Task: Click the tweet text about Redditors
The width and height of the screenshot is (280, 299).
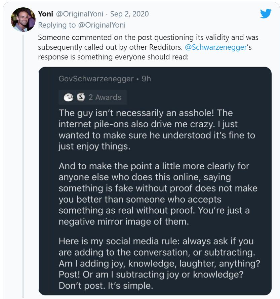Action: pyautogui.click(x=148, y=47)
